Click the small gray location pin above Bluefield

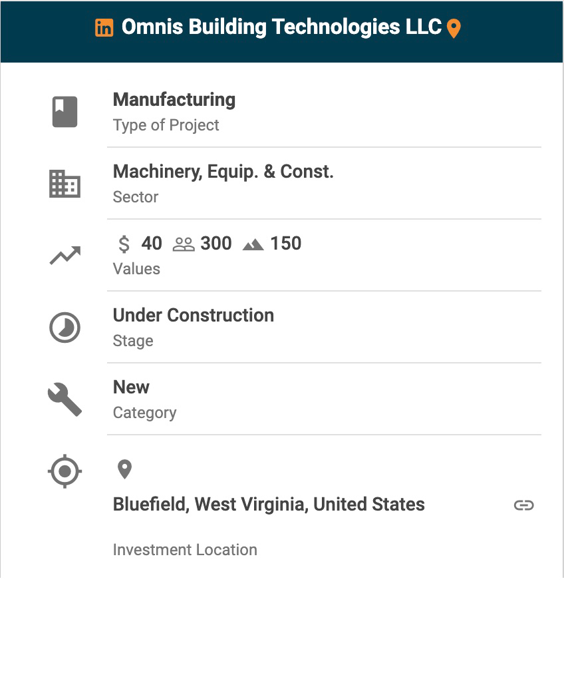124,469
